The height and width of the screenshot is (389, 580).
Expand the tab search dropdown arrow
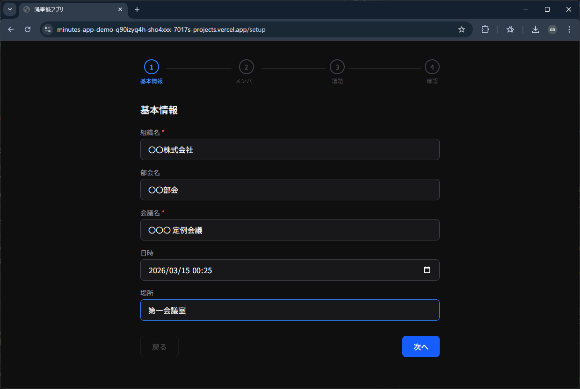(x=9, y=9)
